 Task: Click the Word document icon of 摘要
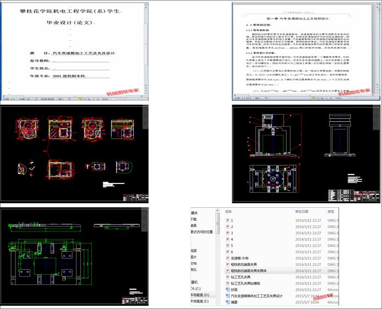(228, 302)
